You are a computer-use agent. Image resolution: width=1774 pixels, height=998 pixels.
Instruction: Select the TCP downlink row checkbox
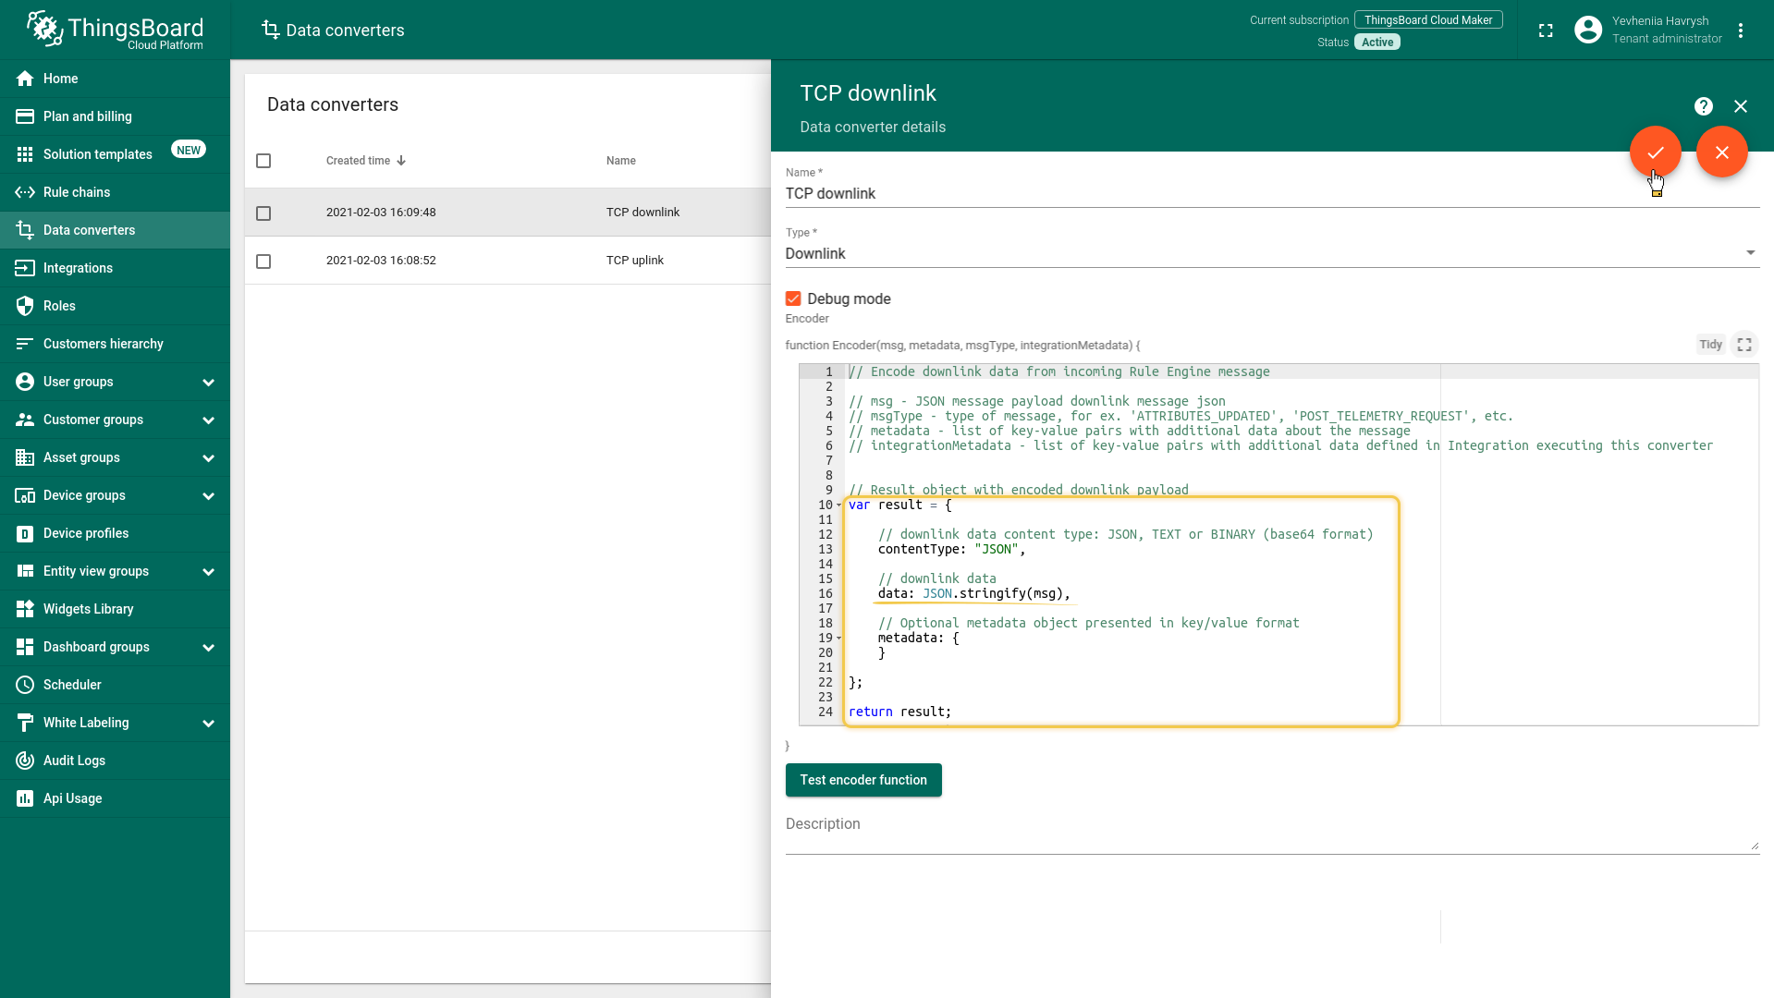tap(263, 213)
